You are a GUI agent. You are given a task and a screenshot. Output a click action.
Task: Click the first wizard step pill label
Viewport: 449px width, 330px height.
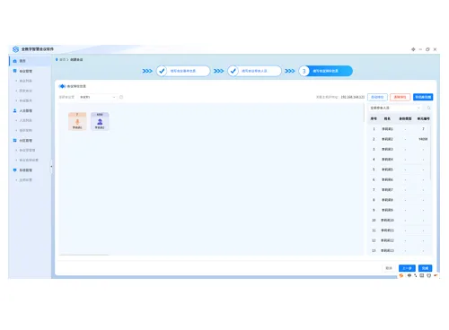click(183, 71)
